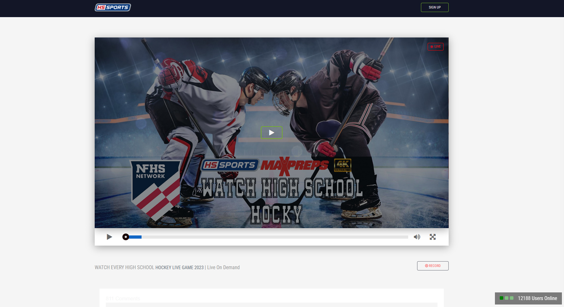Image resolution: width=564 pixels, height=307 pixels.
Task: Click the 4K Ultra HD badge
Action: [x=342, y=165]
